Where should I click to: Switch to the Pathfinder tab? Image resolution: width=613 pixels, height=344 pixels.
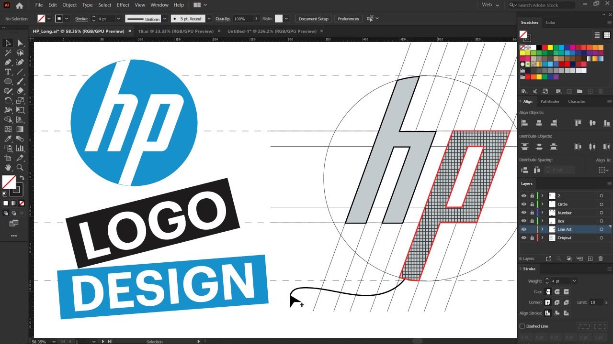pos(550,101)
